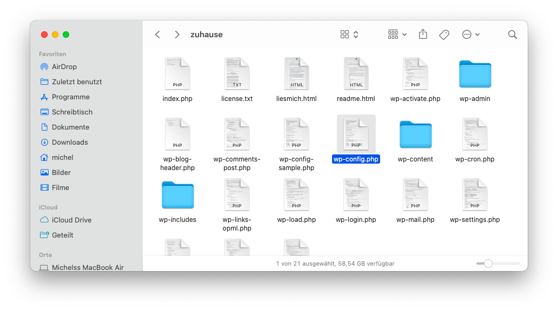558x311 pixels.
Task: Open the grouping options dropdown
Action: (397, 35)
